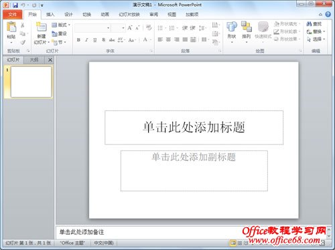Click the Paste (粘贴) clipboard icon
This screenshot has width=335, height=250.
[x=11, y=27]
